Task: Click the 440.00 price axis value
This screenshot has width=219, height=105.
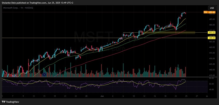Action: [x=212, y=70]
